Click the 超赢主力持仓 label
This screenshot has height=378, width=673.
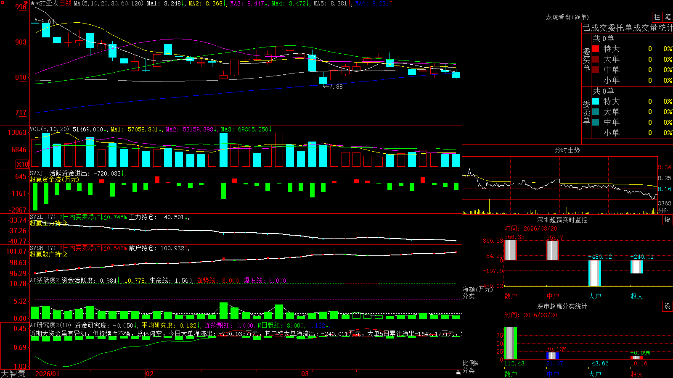click(x=48, y=223)
